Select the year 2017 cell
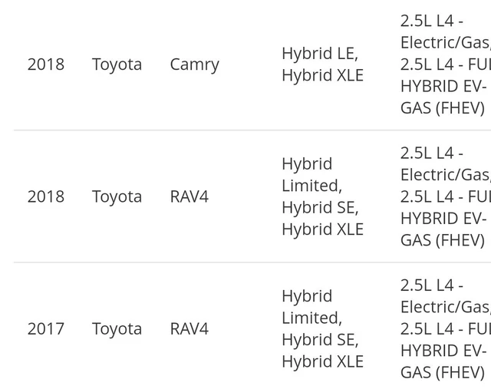Viewport: 491px width, 389px height. (x=46, y=329)
